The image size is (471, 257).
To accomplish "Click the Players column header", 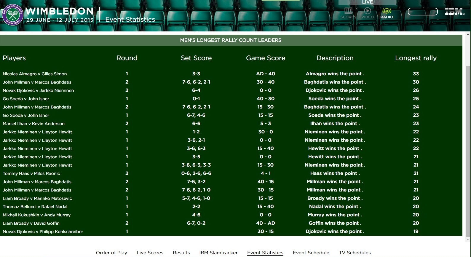I will coord(14,58).
